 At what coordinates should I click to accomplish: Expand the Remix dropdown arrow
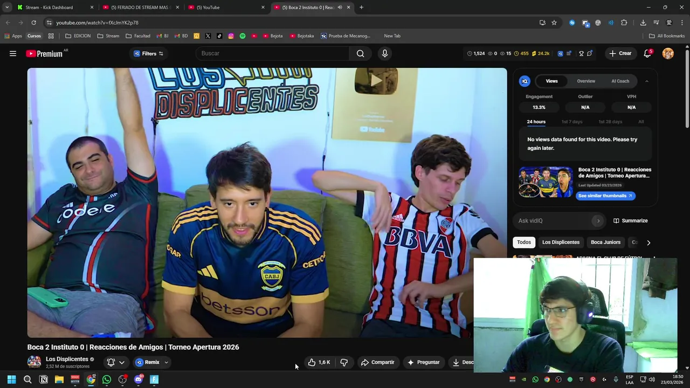[166, 362]
